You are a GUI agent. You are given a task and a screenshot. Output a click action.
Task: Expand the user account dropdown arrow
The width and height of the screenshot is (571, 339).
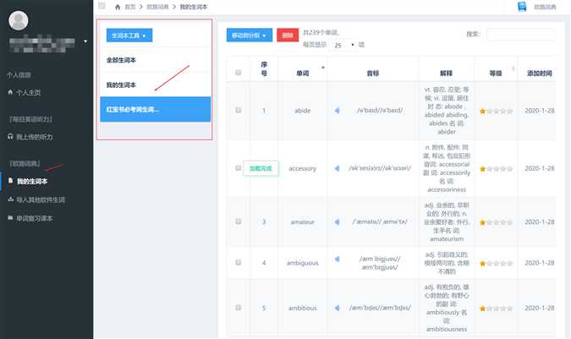tap(85, 41)
